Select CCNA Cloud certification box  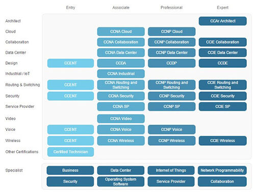(121, 32)
